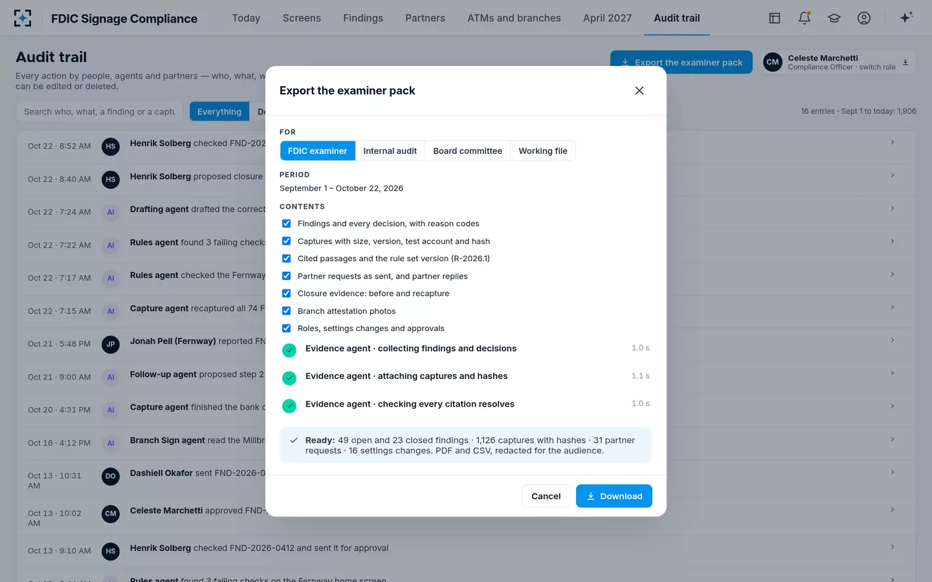The width and height of the screenshot is (932, 582).
Task: Click the FDIC Signage Compliance logo icon
Action: point(23,18)
